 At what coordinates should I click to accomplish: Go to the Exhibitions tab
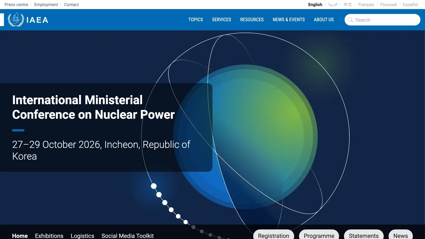coord(49,236)
